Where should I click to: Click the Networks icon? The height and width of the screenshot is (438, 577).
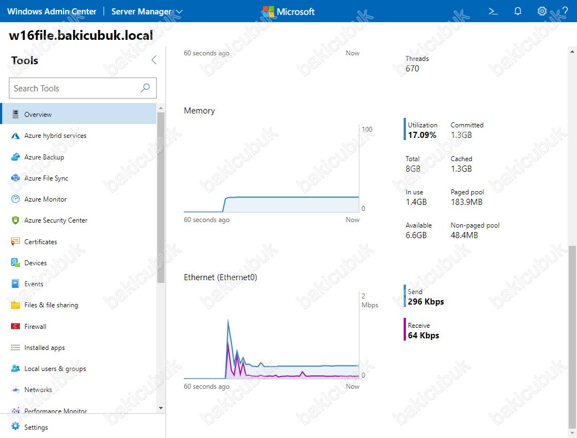[16, 389]
